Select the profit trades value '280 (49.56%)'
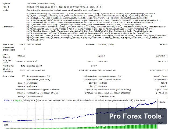The width and height of the screenshot is (172, 129). tap(90, 80)
